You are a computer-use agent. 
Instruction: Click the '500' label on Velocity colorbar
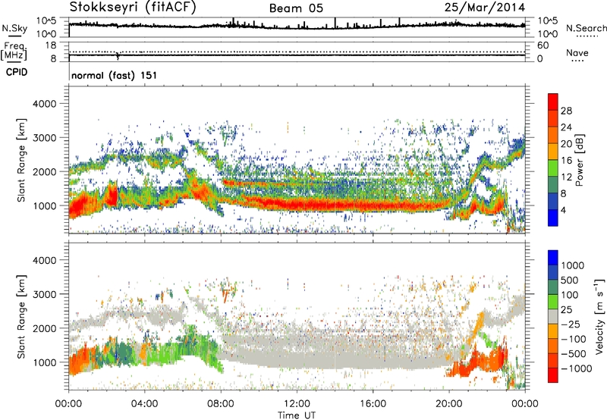click(570, 280)
